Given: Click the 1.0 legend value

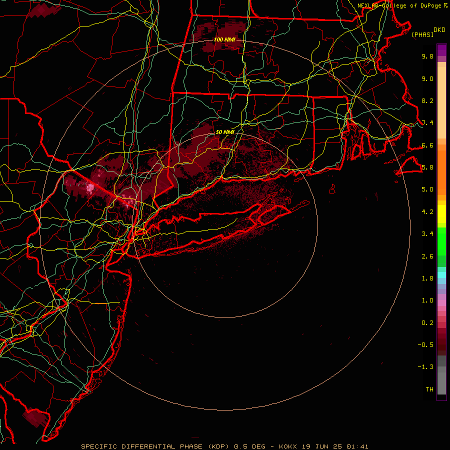Looking at the screenshot, I should 427,300.
